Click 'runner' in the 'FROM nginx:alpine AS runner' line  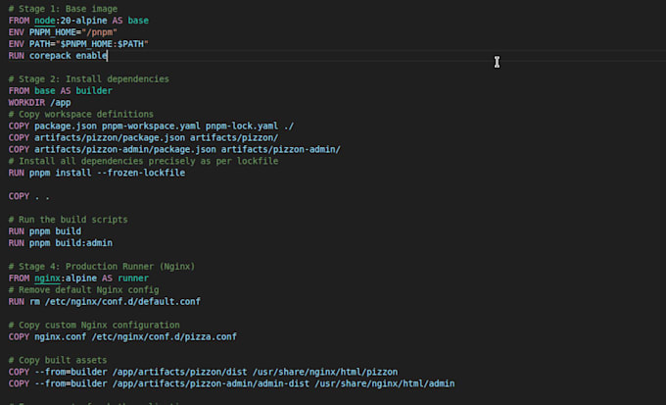[x=133, y=278]
